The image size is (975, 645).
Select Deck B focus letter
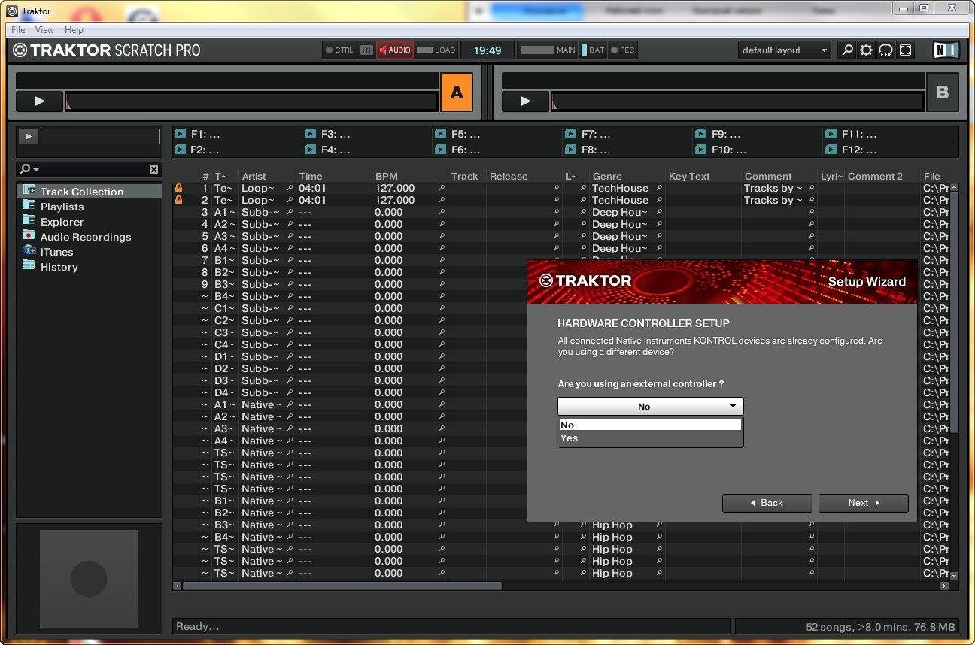pos(943,92)
